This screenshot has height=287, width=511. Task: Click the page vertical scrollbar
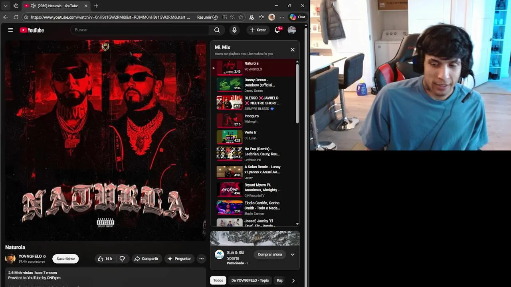click(x=306, y=155)
